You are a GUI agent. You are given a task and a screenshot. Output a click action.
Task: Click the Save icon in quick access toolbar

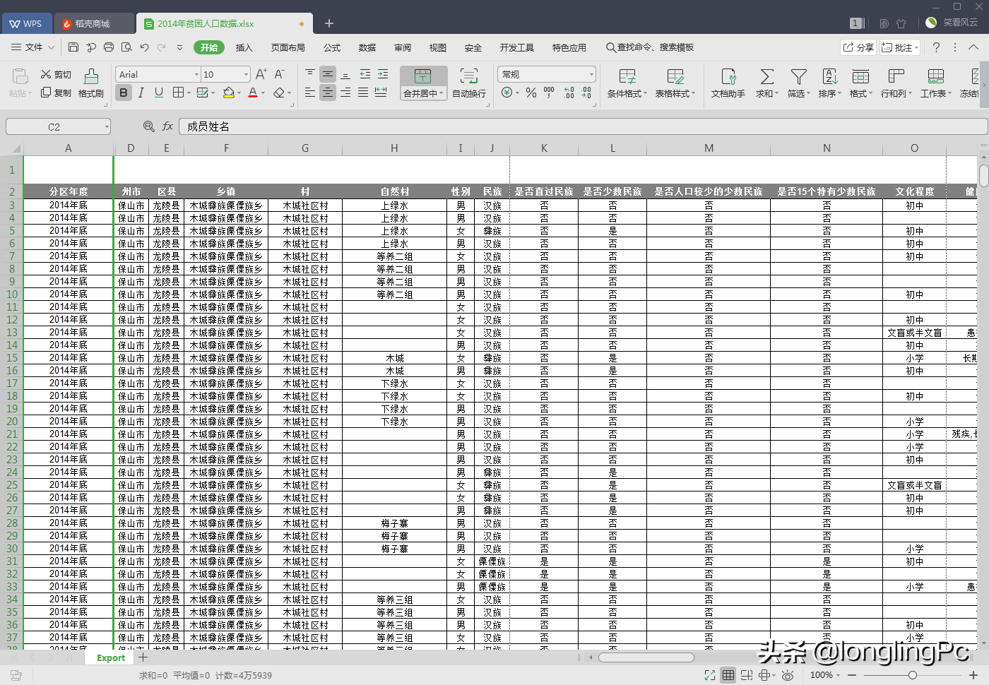pyautogui.click(x=73, y=47)
